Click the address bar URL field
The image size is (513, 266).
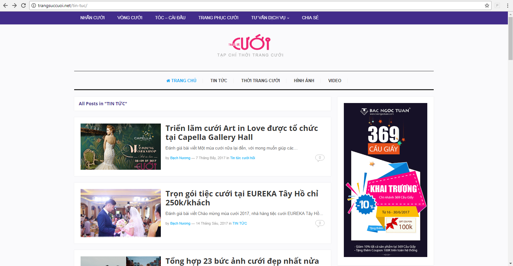pyautogui.click(x=260, y=5)
